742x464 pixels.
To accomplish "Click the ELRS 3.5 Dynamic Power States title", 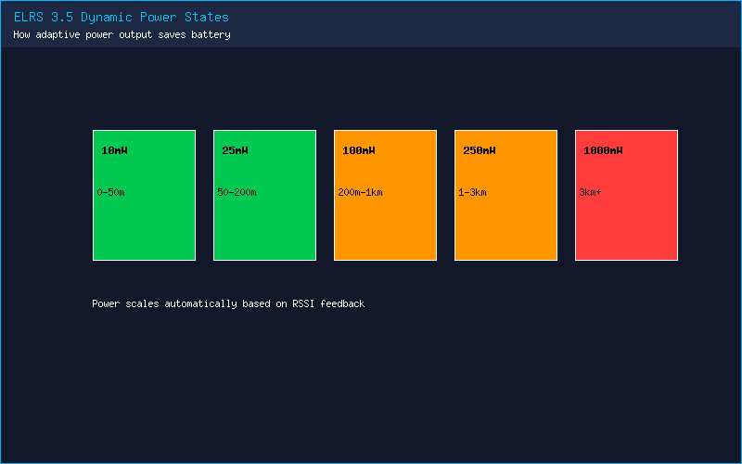I will coord(122,17).
